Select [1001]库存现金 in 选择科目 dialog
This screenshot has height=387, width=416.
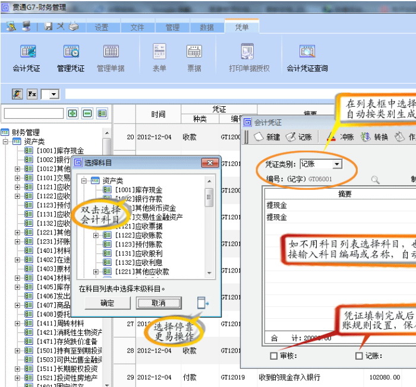[x=138, y=190]
